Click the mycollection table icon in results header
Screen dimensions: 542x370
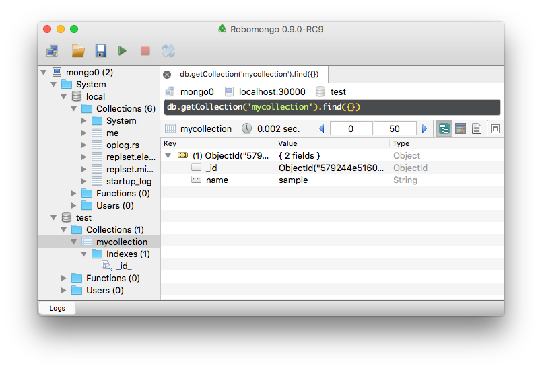(x=170, y=128)
